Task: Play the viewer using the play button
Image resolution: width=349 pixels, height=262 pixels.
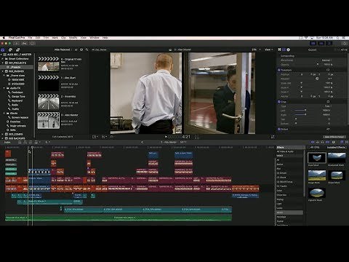Action: pos(166,137)
